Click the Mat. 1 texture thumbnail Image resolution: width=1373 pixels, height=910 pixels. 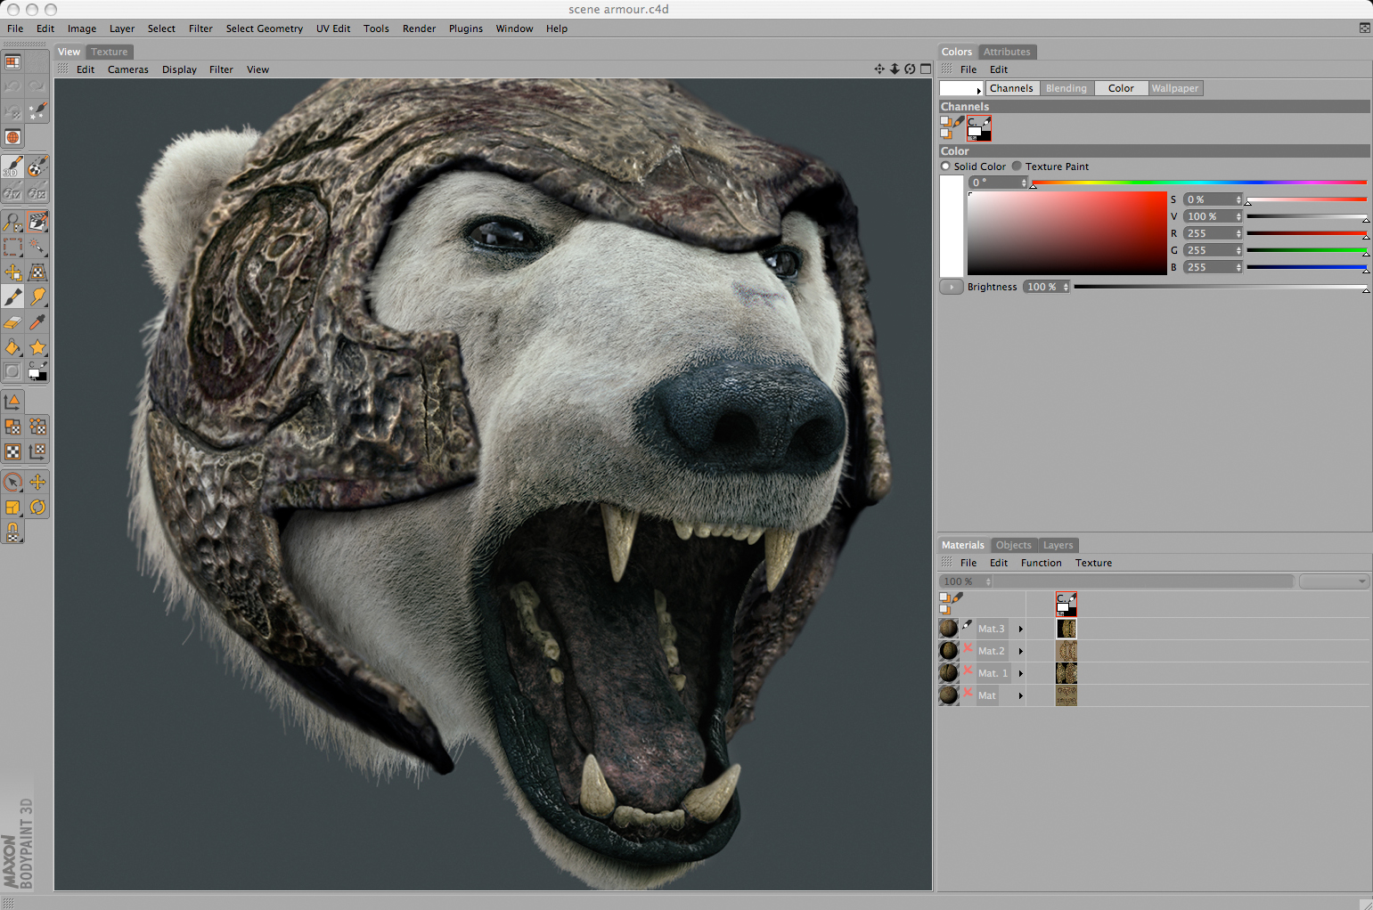[1067, 673]
